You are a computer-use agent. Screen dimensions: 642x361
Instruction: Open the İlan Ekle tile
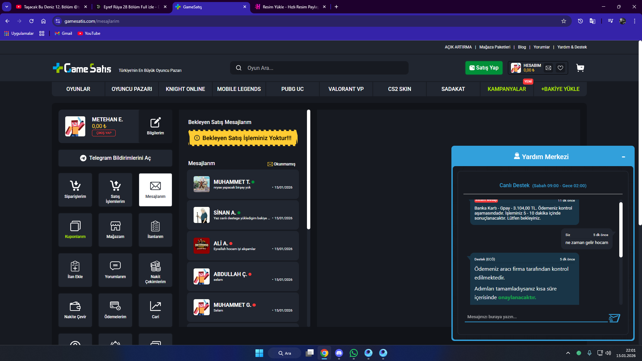click(x=75, y=270)
